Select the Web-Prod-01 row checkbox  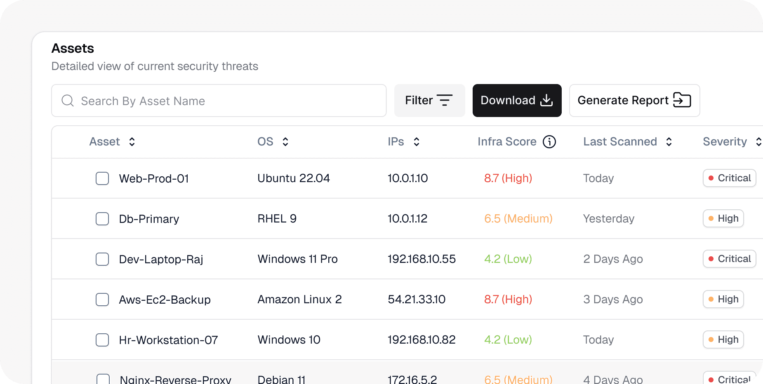click(102, 178)
